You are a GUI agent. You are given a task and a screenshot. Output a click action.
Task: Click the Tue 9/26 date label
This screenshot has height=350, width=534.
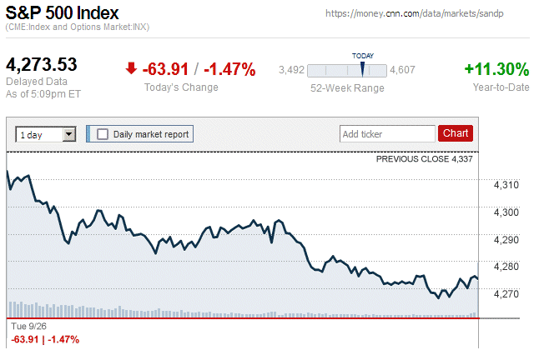[x=28, y=327]
